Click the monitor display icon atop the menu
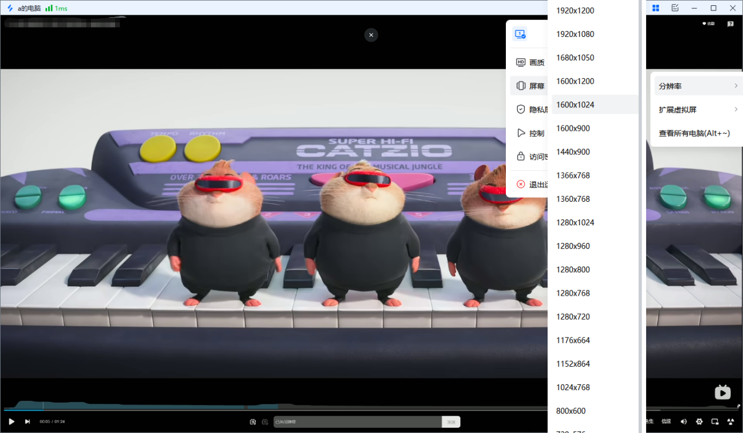 click(520, 34)
